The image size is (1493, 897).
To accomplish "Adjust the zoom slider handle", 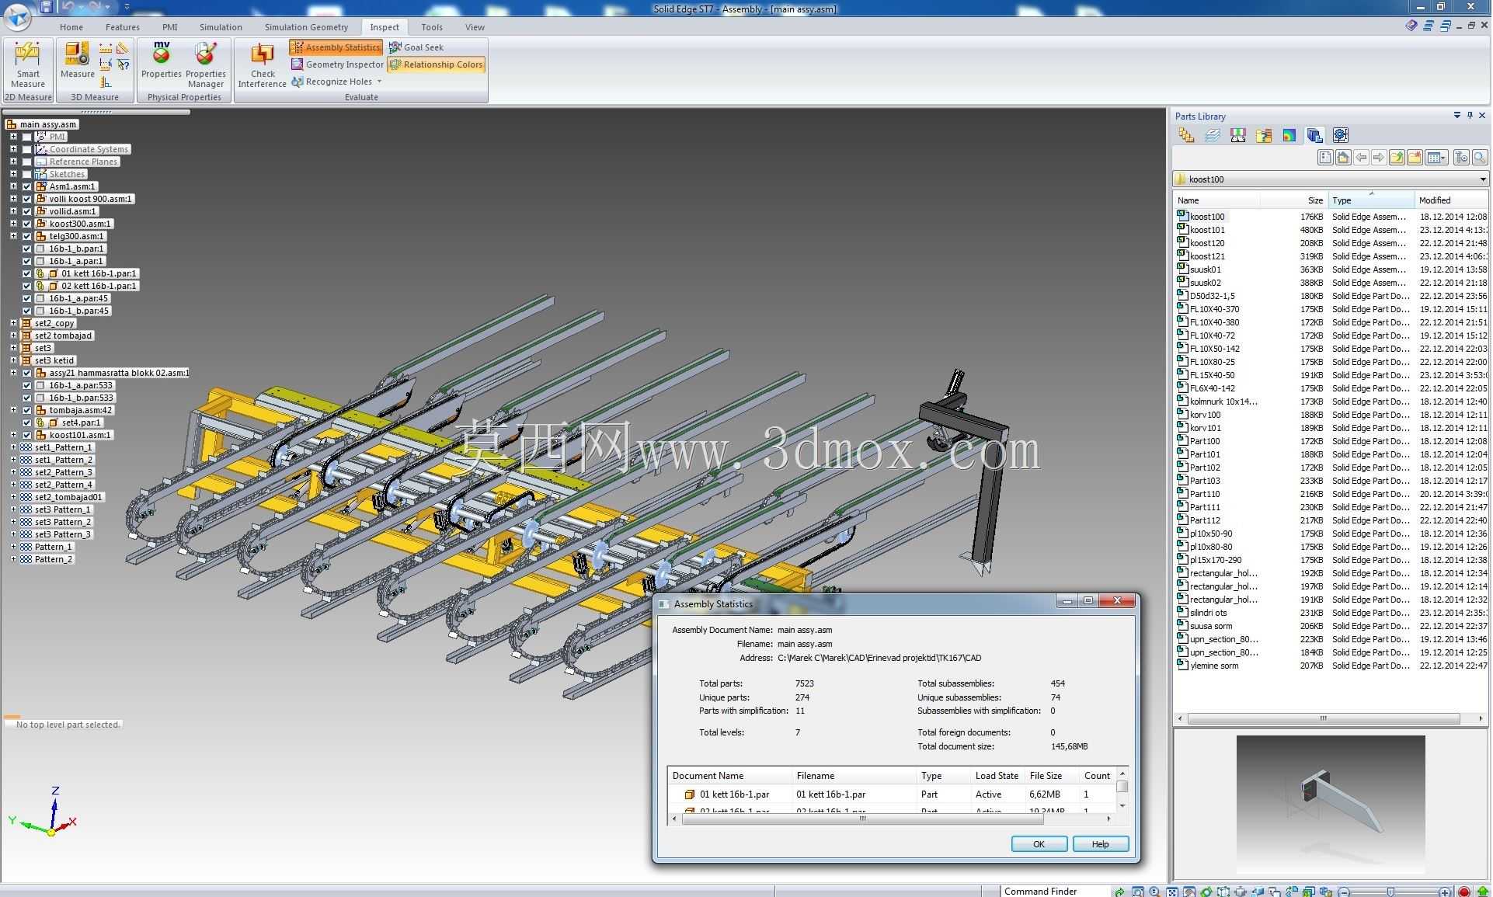I will (x=1390, y=892).
